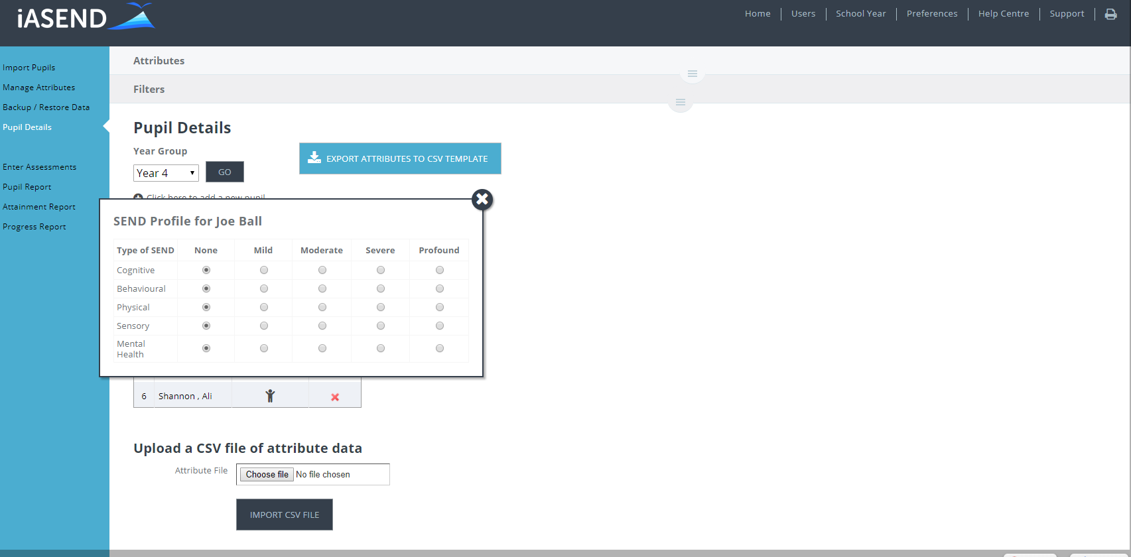Set Sensory to Moderate
This screenshot has width=1131, height=557.
point(322,326)
